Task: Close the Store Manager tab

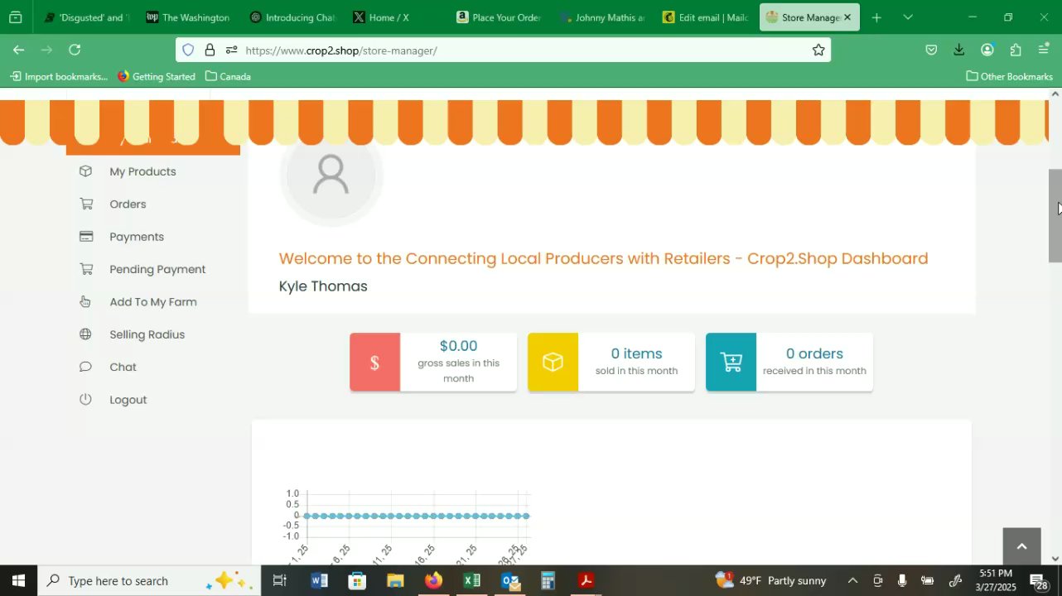Action: [847, 17]
